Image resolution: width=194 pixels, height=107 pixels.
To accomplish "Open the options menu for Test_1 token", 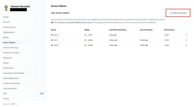I will 186,45.
